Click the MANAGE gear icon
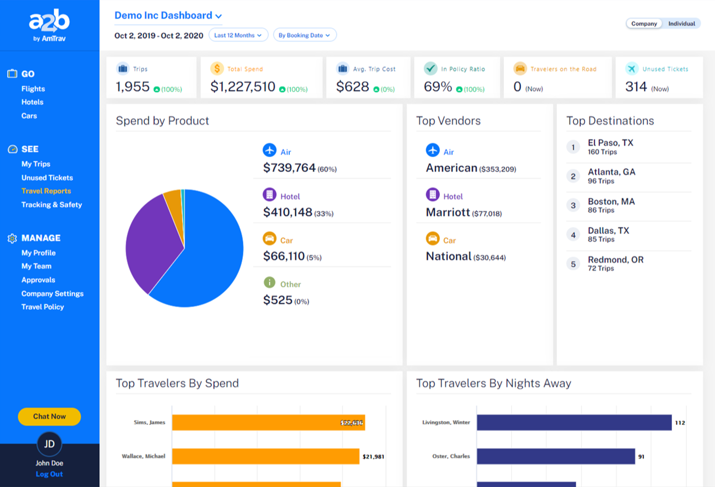The width and height of the screenshot is (715, 487). pos(11,238)
